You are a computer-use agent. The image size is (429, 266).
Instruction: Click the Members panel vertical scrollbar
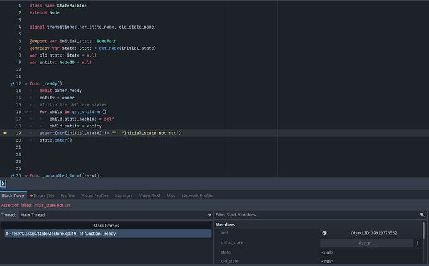coord(424,231)
